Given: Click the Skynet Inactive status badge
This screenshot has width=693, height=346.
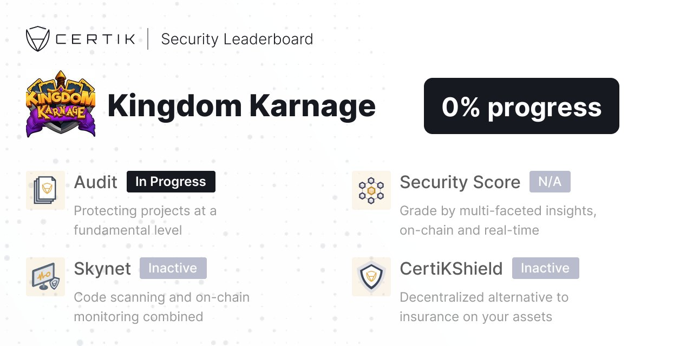Looking at the screenshot, I should click(x=173, y=268).
